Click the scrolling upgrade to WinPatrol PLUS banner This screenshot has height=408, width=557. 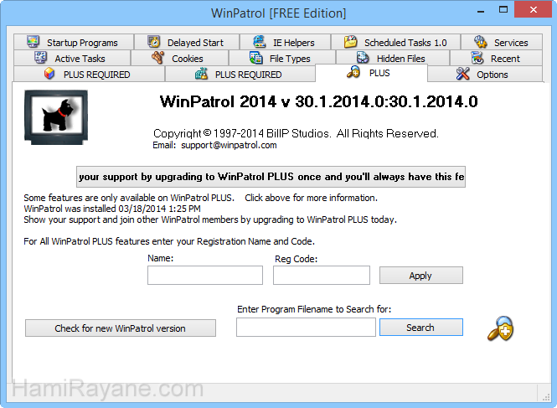pyautogui.click(x=271, y=177)
